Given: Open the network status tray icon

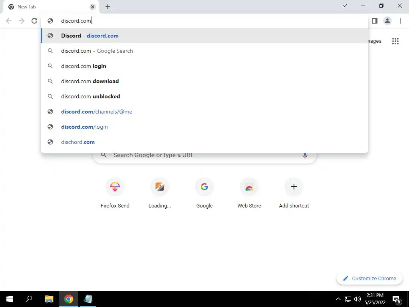Looking at the screenshot, I should coord(348,299).
